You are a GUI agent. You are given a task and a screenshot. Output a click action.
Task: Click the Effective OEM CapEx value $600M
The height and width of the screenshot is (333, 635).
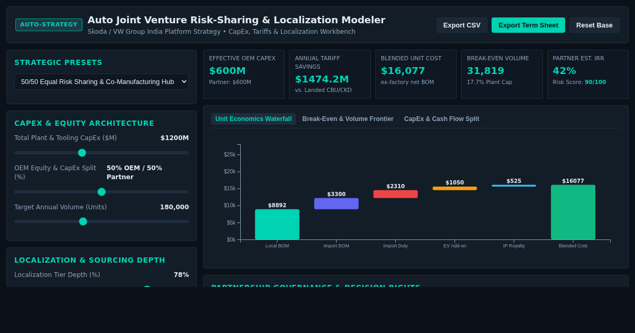point(228,71)
